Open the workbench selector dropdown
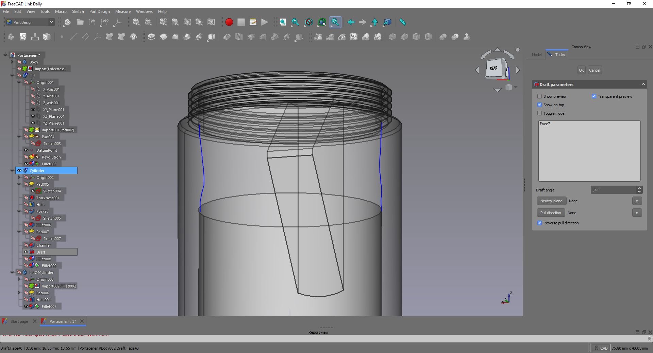The width and height of the screenshot is (653, 353). (x=52, y=22)
